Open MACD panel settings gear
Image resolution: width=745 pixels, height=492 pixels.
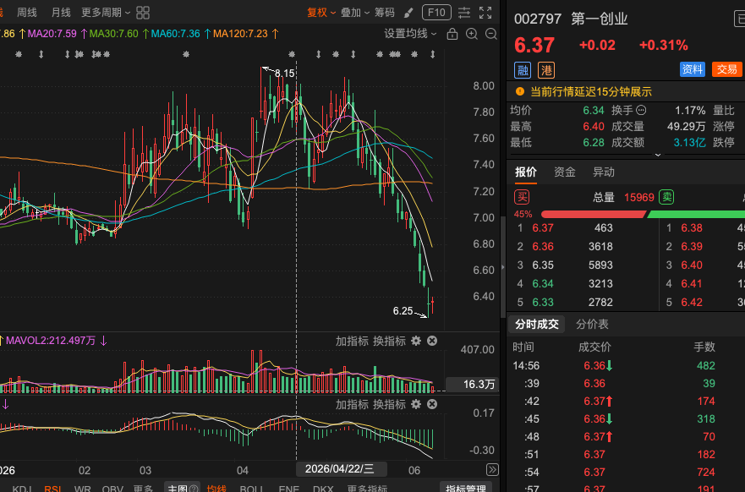[416, 404]
